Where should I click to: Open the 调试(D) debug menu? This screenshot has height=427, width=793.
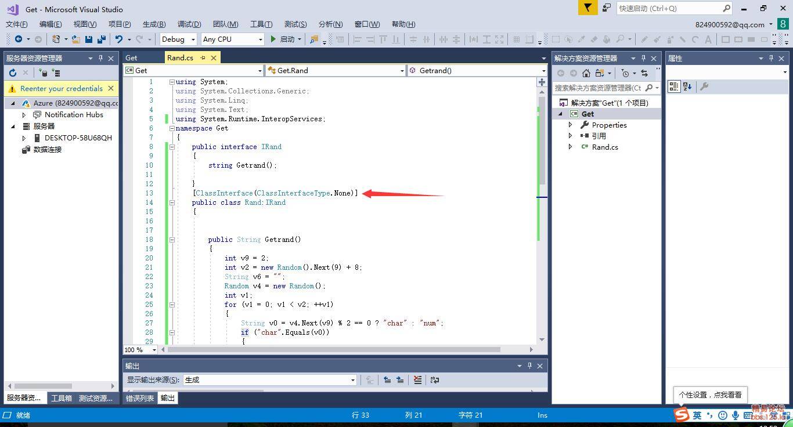(189, 24)
